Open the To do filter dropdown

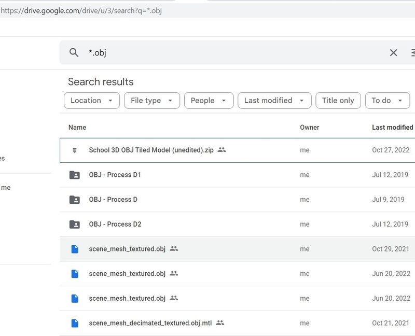(388, 101)
